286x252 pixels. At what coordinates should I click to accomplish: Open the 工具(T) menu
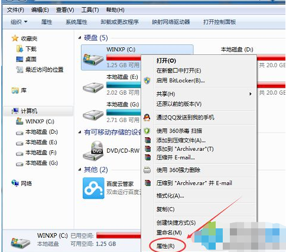point(90,10)
